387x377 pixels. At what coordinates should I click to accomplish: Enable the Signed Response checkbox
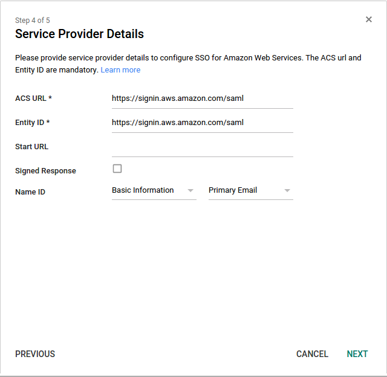pyautogui.click(x=117, y=169)
